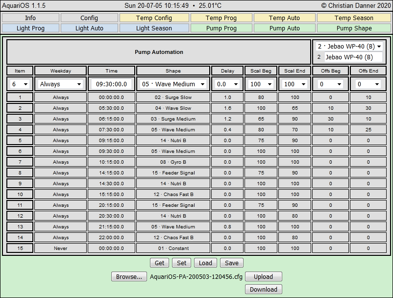Open the Jebao WP-40 pump selector

349,47
